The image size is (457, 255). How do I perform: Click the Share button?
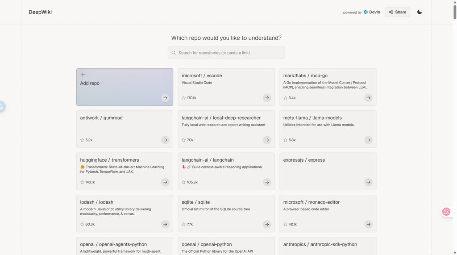point(397,12)
